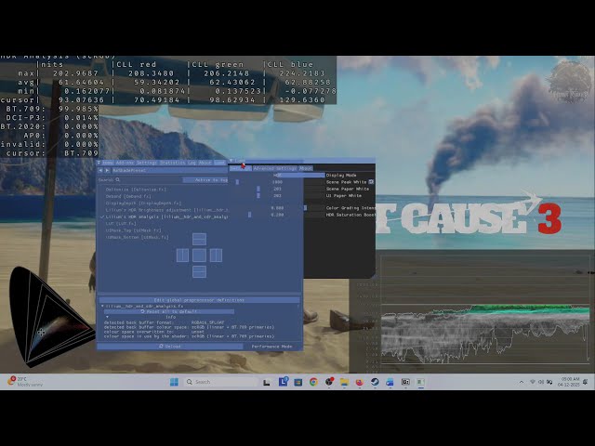The width and height of the screenshot is (595, 446).
Task: Click the bottom docking guide square
Action: [x=199, y=271]
